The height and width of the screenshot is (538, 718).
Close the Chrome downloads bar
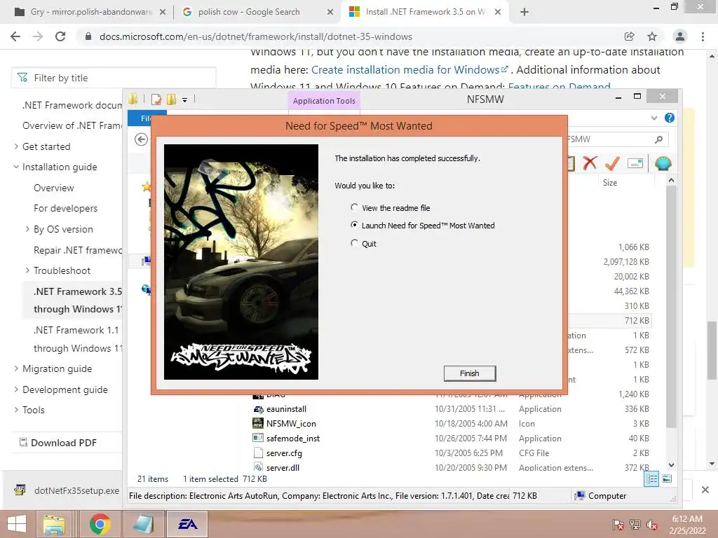[705, 490]
